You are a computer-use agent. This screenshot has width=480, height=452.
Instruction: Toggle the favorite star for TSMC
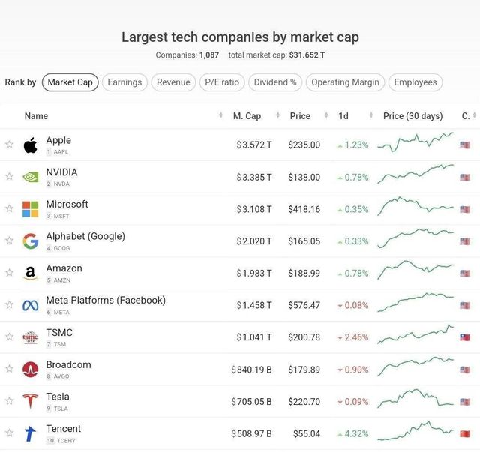pyautogui.click(x=9, y=337)
